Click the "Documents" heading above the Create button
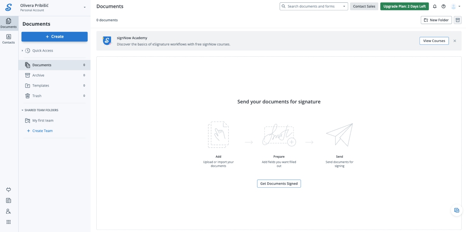This screenshot has height=232, width=466. click(37, 24)
